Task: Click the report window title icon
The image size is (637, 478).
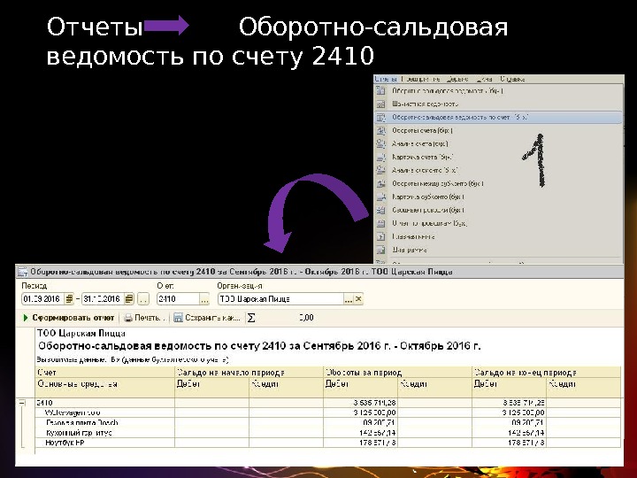Action: pyautogui.click(x=22, y=272)
